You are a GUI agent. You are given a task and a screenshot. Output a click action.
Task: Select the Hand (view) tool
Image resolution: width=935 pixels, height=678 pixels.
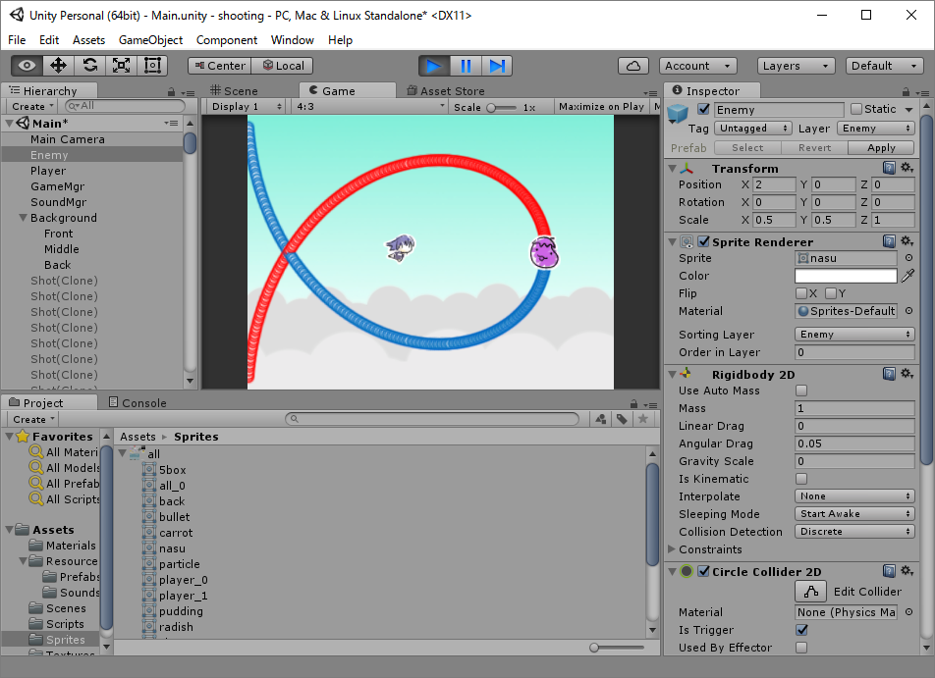pos(27,66)
